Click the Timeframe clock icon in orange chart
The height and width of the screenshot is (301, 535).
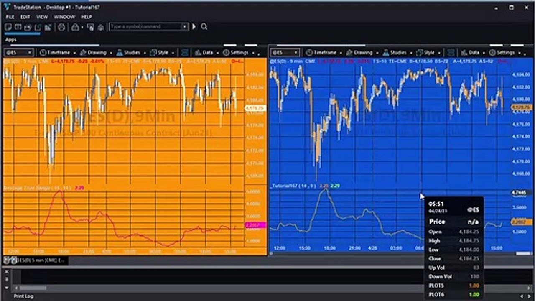43,53
